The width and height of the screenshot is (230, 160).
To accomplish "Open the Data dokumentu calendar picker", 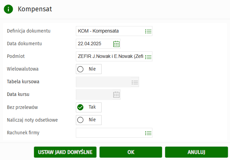I will 116,44.
